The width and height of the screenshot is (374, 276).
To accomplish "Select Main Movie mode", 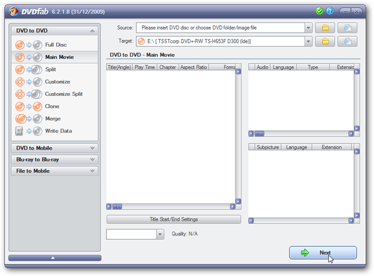I will pyautogui.click(x=54, y=57).
